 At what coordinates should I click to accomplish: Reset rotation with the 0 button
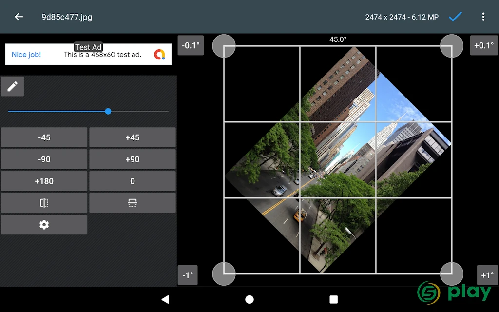coord(133,181)
